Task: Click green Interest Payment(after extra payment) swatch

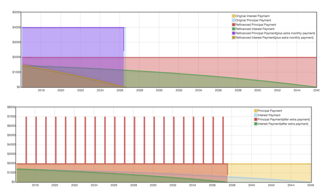Action: pyautogui.click(x=256, y=124)
